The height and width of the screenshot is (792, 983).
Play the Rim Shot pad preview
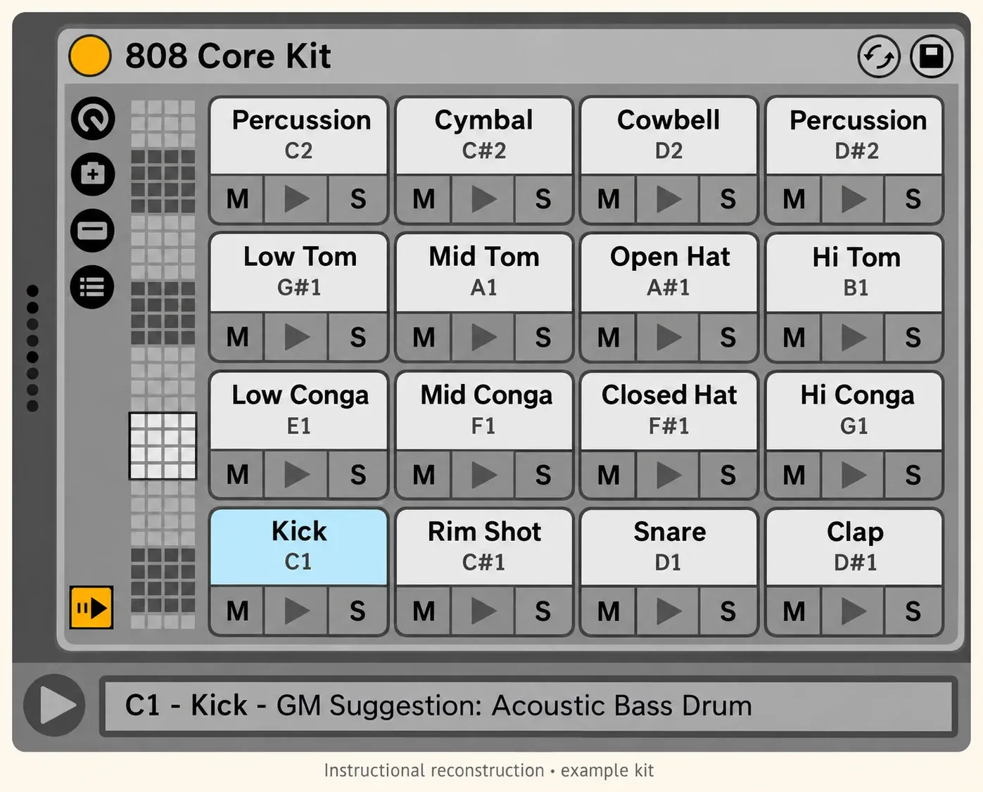(483, 611)
